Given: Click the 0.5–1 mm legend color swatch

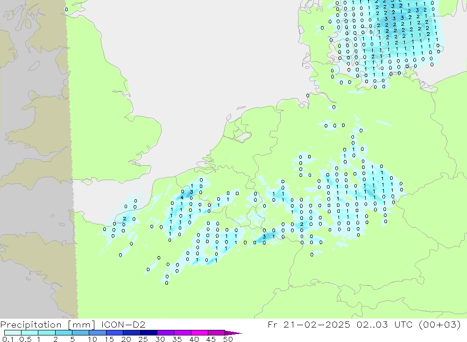Looking at the screenshot, I should (x=29, y=333).
